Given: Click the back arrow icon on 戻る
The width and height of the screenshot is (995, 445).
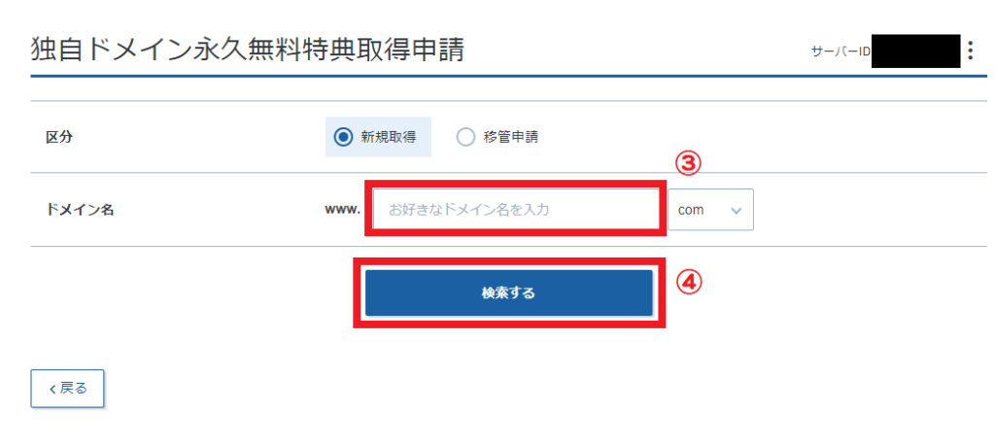Looking at the screenshot, I should pos(52,389).
